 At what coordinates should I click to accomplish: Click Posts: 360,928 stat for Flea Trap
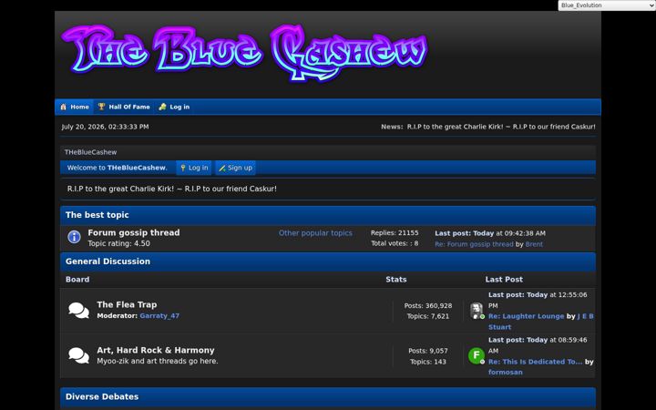pyautogui.click(x=428, y=306)
